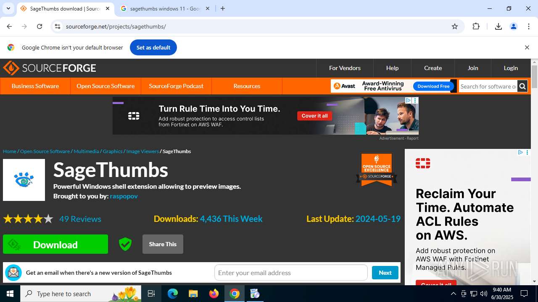Image resolution: width=538 pixels, height=302 pixels.
Task: Open File Explorer from taskbar
Action: pos(193,294)
